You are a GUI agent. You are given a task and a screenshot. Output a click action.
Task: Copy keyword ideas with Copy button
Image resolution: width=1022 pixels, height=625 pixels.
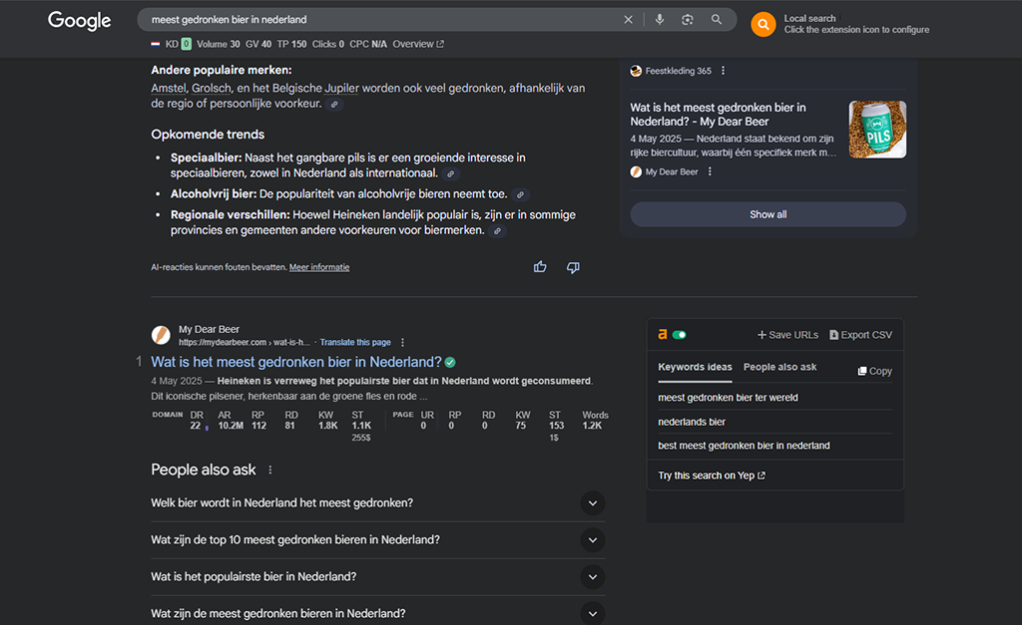tap(874, 371)
